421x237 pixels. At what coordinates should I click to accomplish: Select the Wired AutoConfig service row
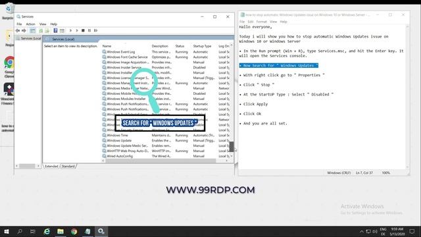tap(165, 156)
